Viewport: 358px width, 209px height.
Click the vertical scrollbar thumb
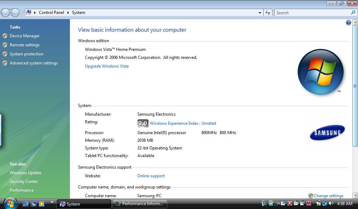[355, 86]
